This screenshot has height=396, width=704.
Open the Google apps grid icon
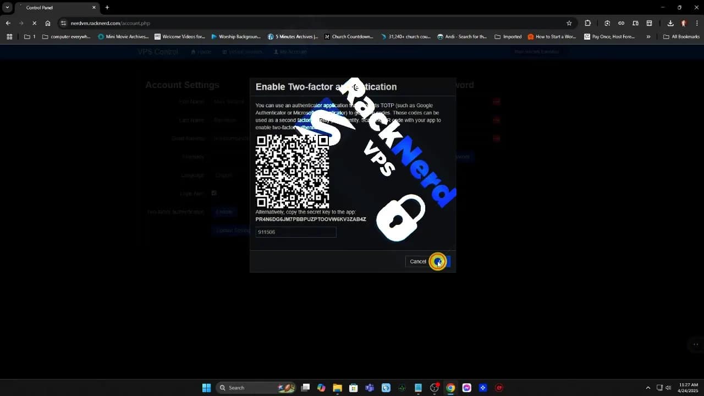pyautogui.click(x=9, y=37)
